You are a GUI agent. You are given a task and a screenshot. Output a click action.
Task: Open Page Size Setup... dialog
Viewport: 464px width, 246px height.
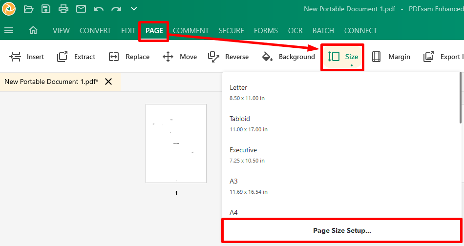tap(342, 230)
